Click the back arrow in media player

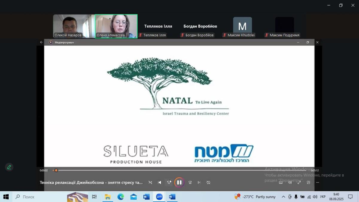[41, 42]
